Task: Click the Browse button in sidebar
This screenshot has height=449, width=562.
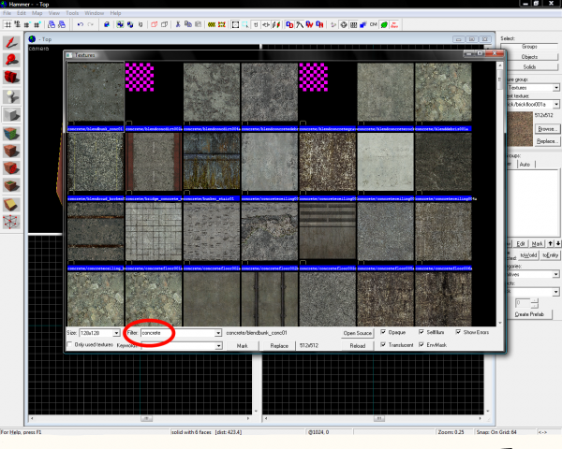Action: pos(546,129)
